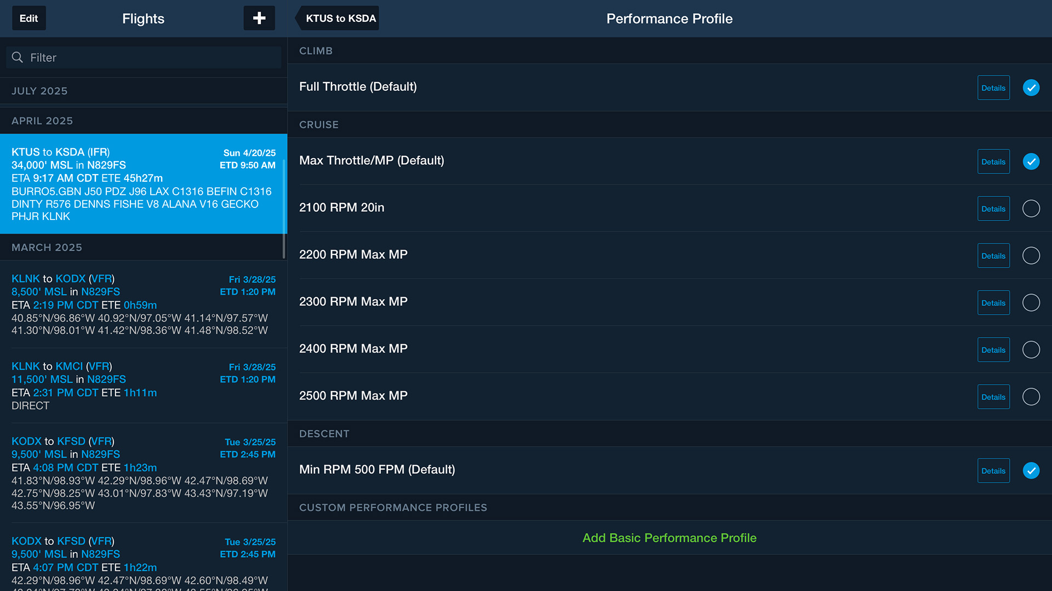Click ETD 9:50 AM on selected flight
This screenshot has width=1052, height=591.
pyautogui.click(x=247, y=165)
